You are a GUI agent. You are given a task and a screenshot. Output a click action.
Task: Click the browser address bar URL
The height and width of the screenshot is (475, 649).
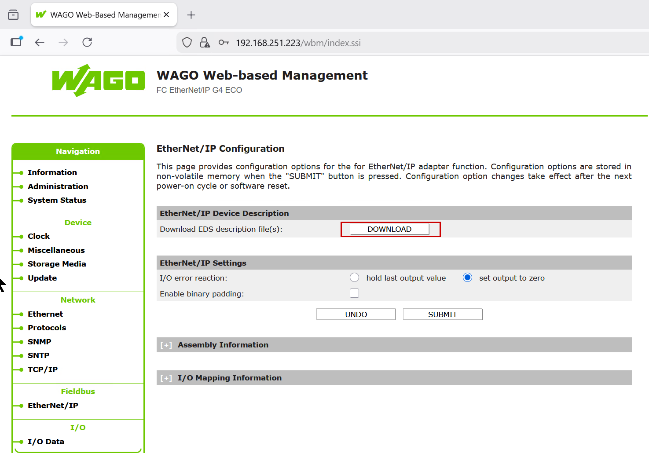pos(298,43)
